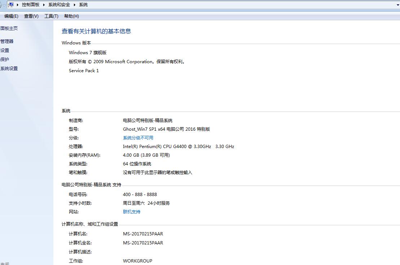Open 系统设置 sidebar link
The image size is (400, 265).
pos(9,69)
